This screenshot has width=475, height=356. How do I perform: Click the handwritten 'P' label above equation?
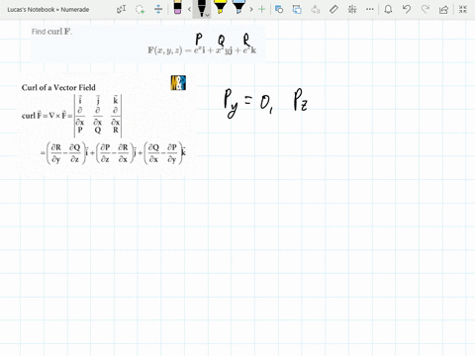(199, 39)
